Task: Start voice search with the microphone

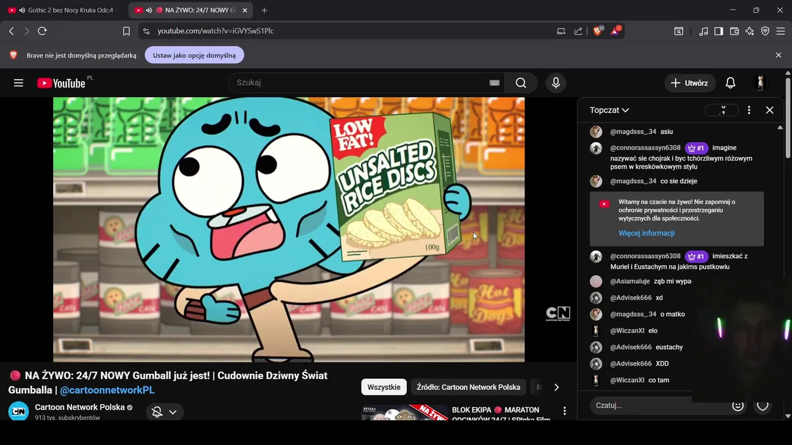Action: click(556, 83)
